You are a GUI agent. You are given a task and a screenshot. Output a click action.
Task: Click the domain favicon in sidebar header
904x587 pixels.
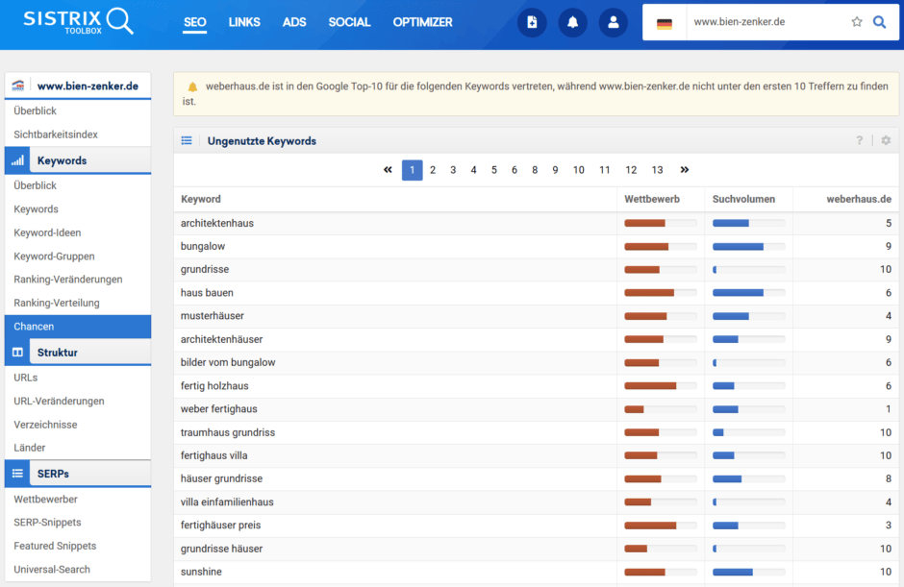tap(18, 86)
